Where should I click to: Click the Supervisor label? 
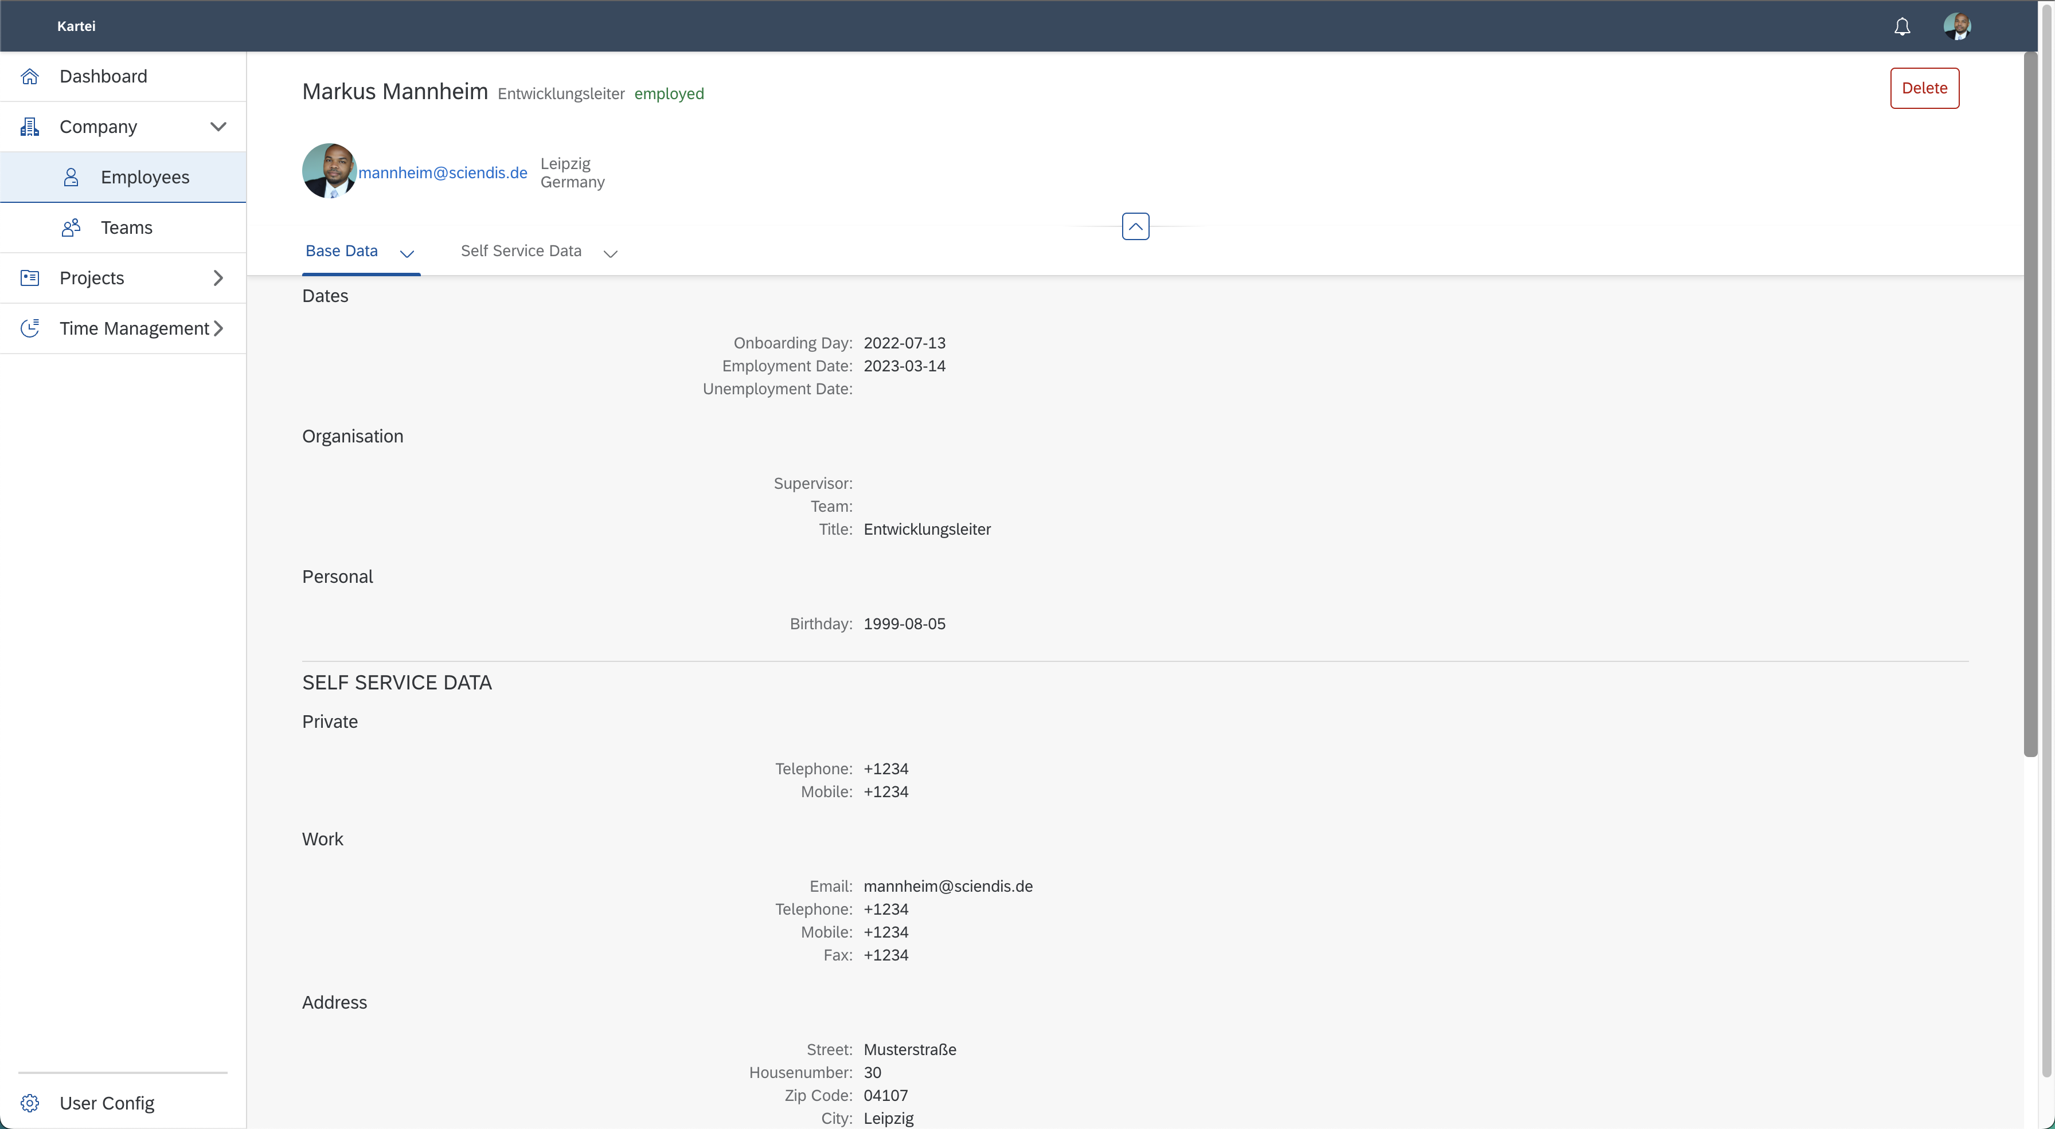(813, 483)
